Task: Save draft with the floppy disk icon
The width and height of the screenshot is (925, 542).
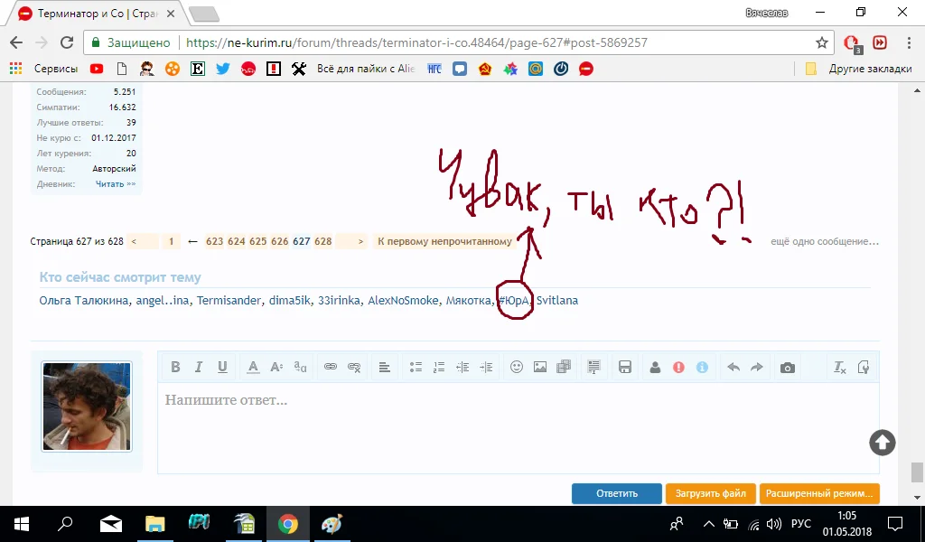Action: coord(625,367)
